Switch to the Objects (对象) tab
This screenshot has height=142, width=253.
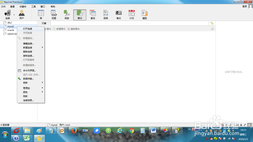(44, 23)
